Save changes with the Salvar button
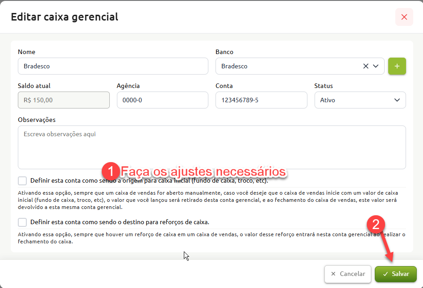Screen dimensions: 423x288 click(x=395, y=274)
